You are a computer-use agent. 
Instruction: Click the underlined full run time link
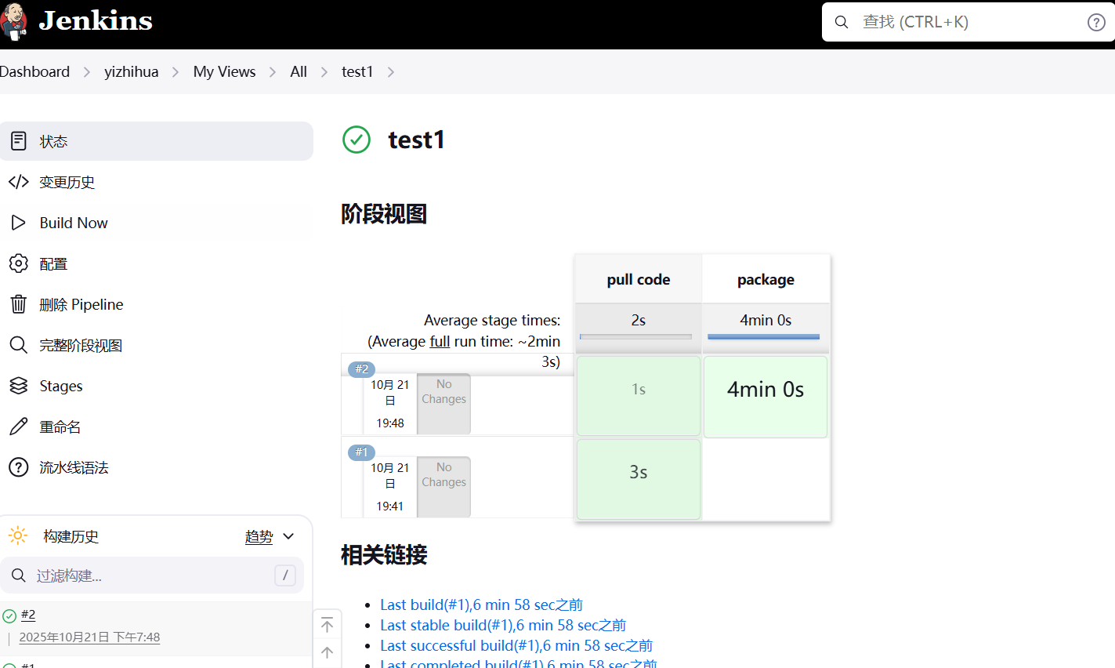click(x=440, y=341)
